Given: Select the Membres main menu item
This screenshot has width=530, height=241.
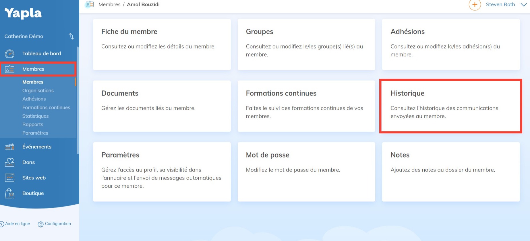Looking at the screenshot, I should click(38, 69).
